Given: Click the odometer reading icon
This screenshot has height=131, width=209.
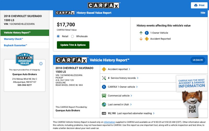Looking at the screenshot, I should pos(104,114).
